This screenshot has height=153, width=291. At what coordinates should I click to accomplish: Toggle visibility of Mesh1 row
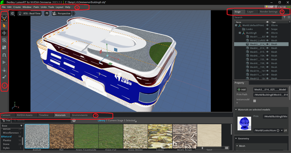[x=267, y=37]
